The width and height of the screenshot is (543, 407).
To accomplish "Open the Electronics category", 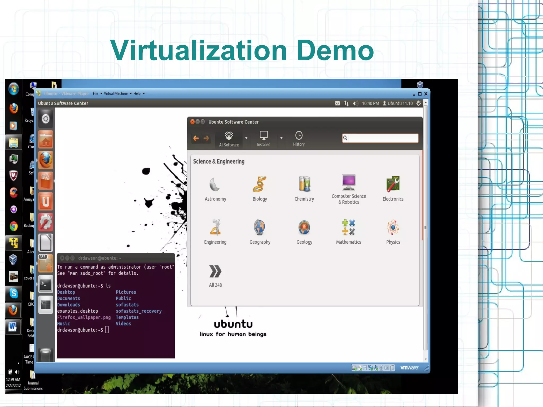I will [x=393, y=189].
